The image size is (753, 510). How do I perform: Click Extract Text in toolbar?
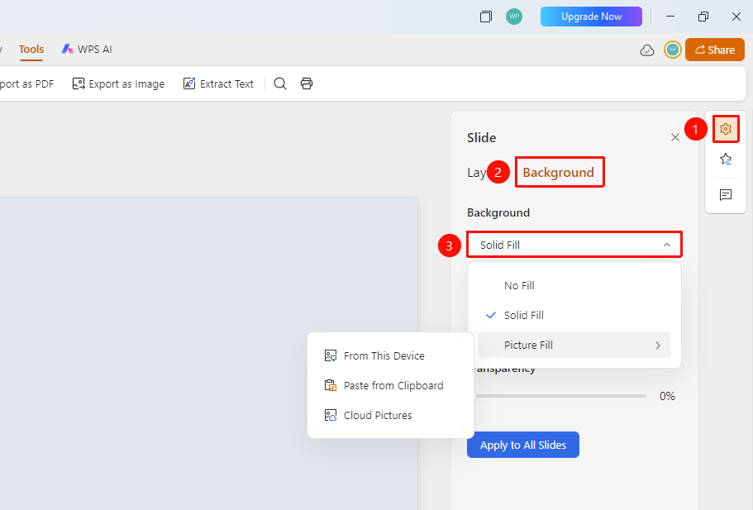218,83
